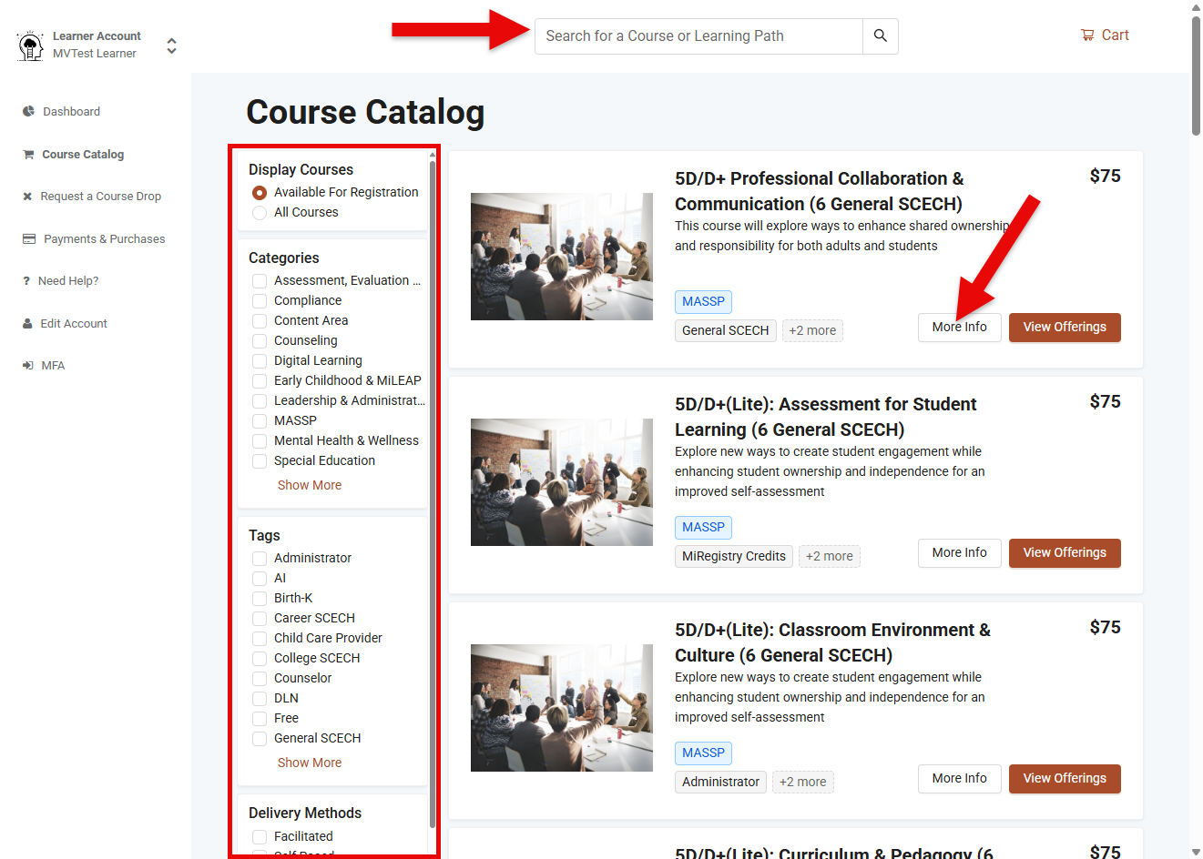
Task: Enable the Counseling category filter
Action: 260,341
